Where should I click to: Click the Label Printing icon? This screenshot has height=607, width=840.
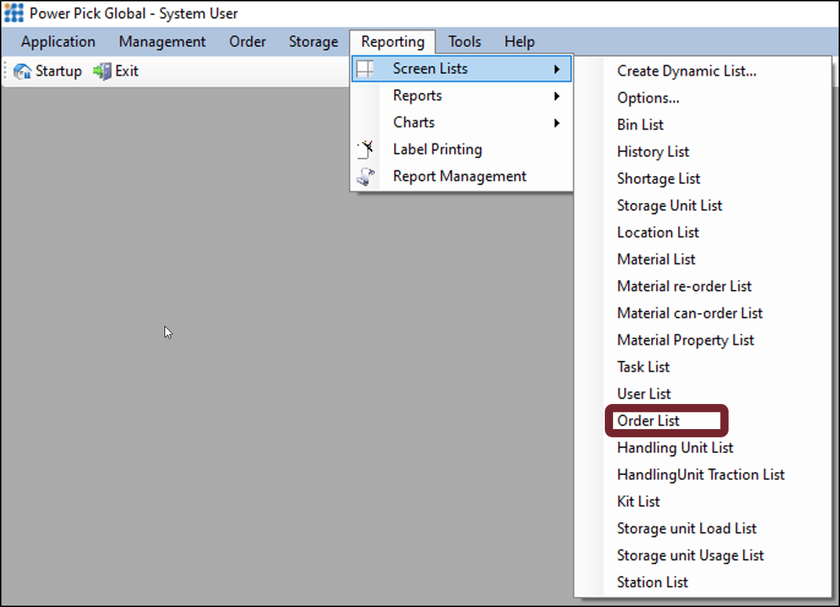(365, 149)
